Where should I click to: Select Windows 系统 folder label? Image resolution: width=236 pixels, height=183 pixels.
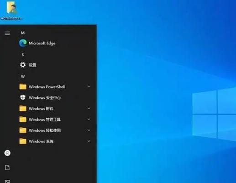41,141
